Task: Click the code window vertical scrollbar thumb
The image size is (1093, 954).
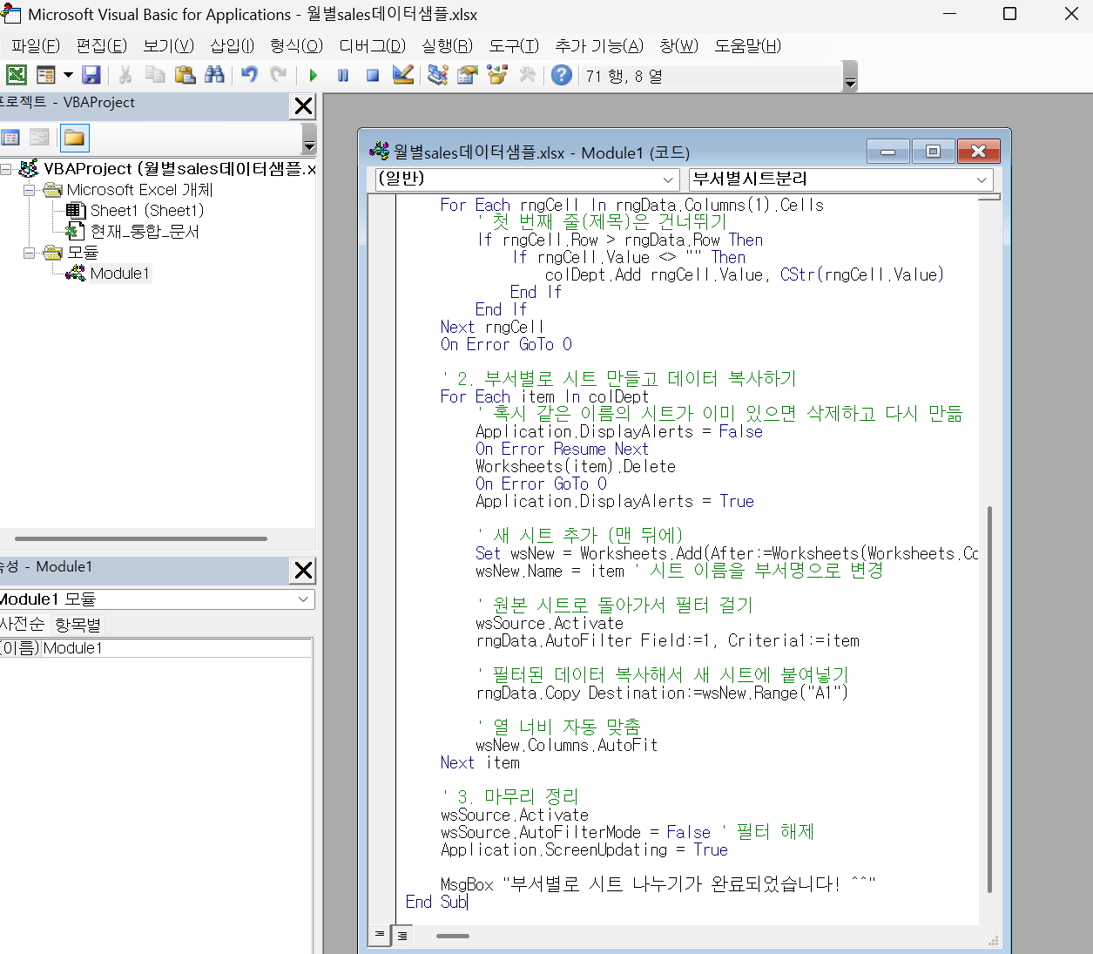Action: [x=989, y=700]
